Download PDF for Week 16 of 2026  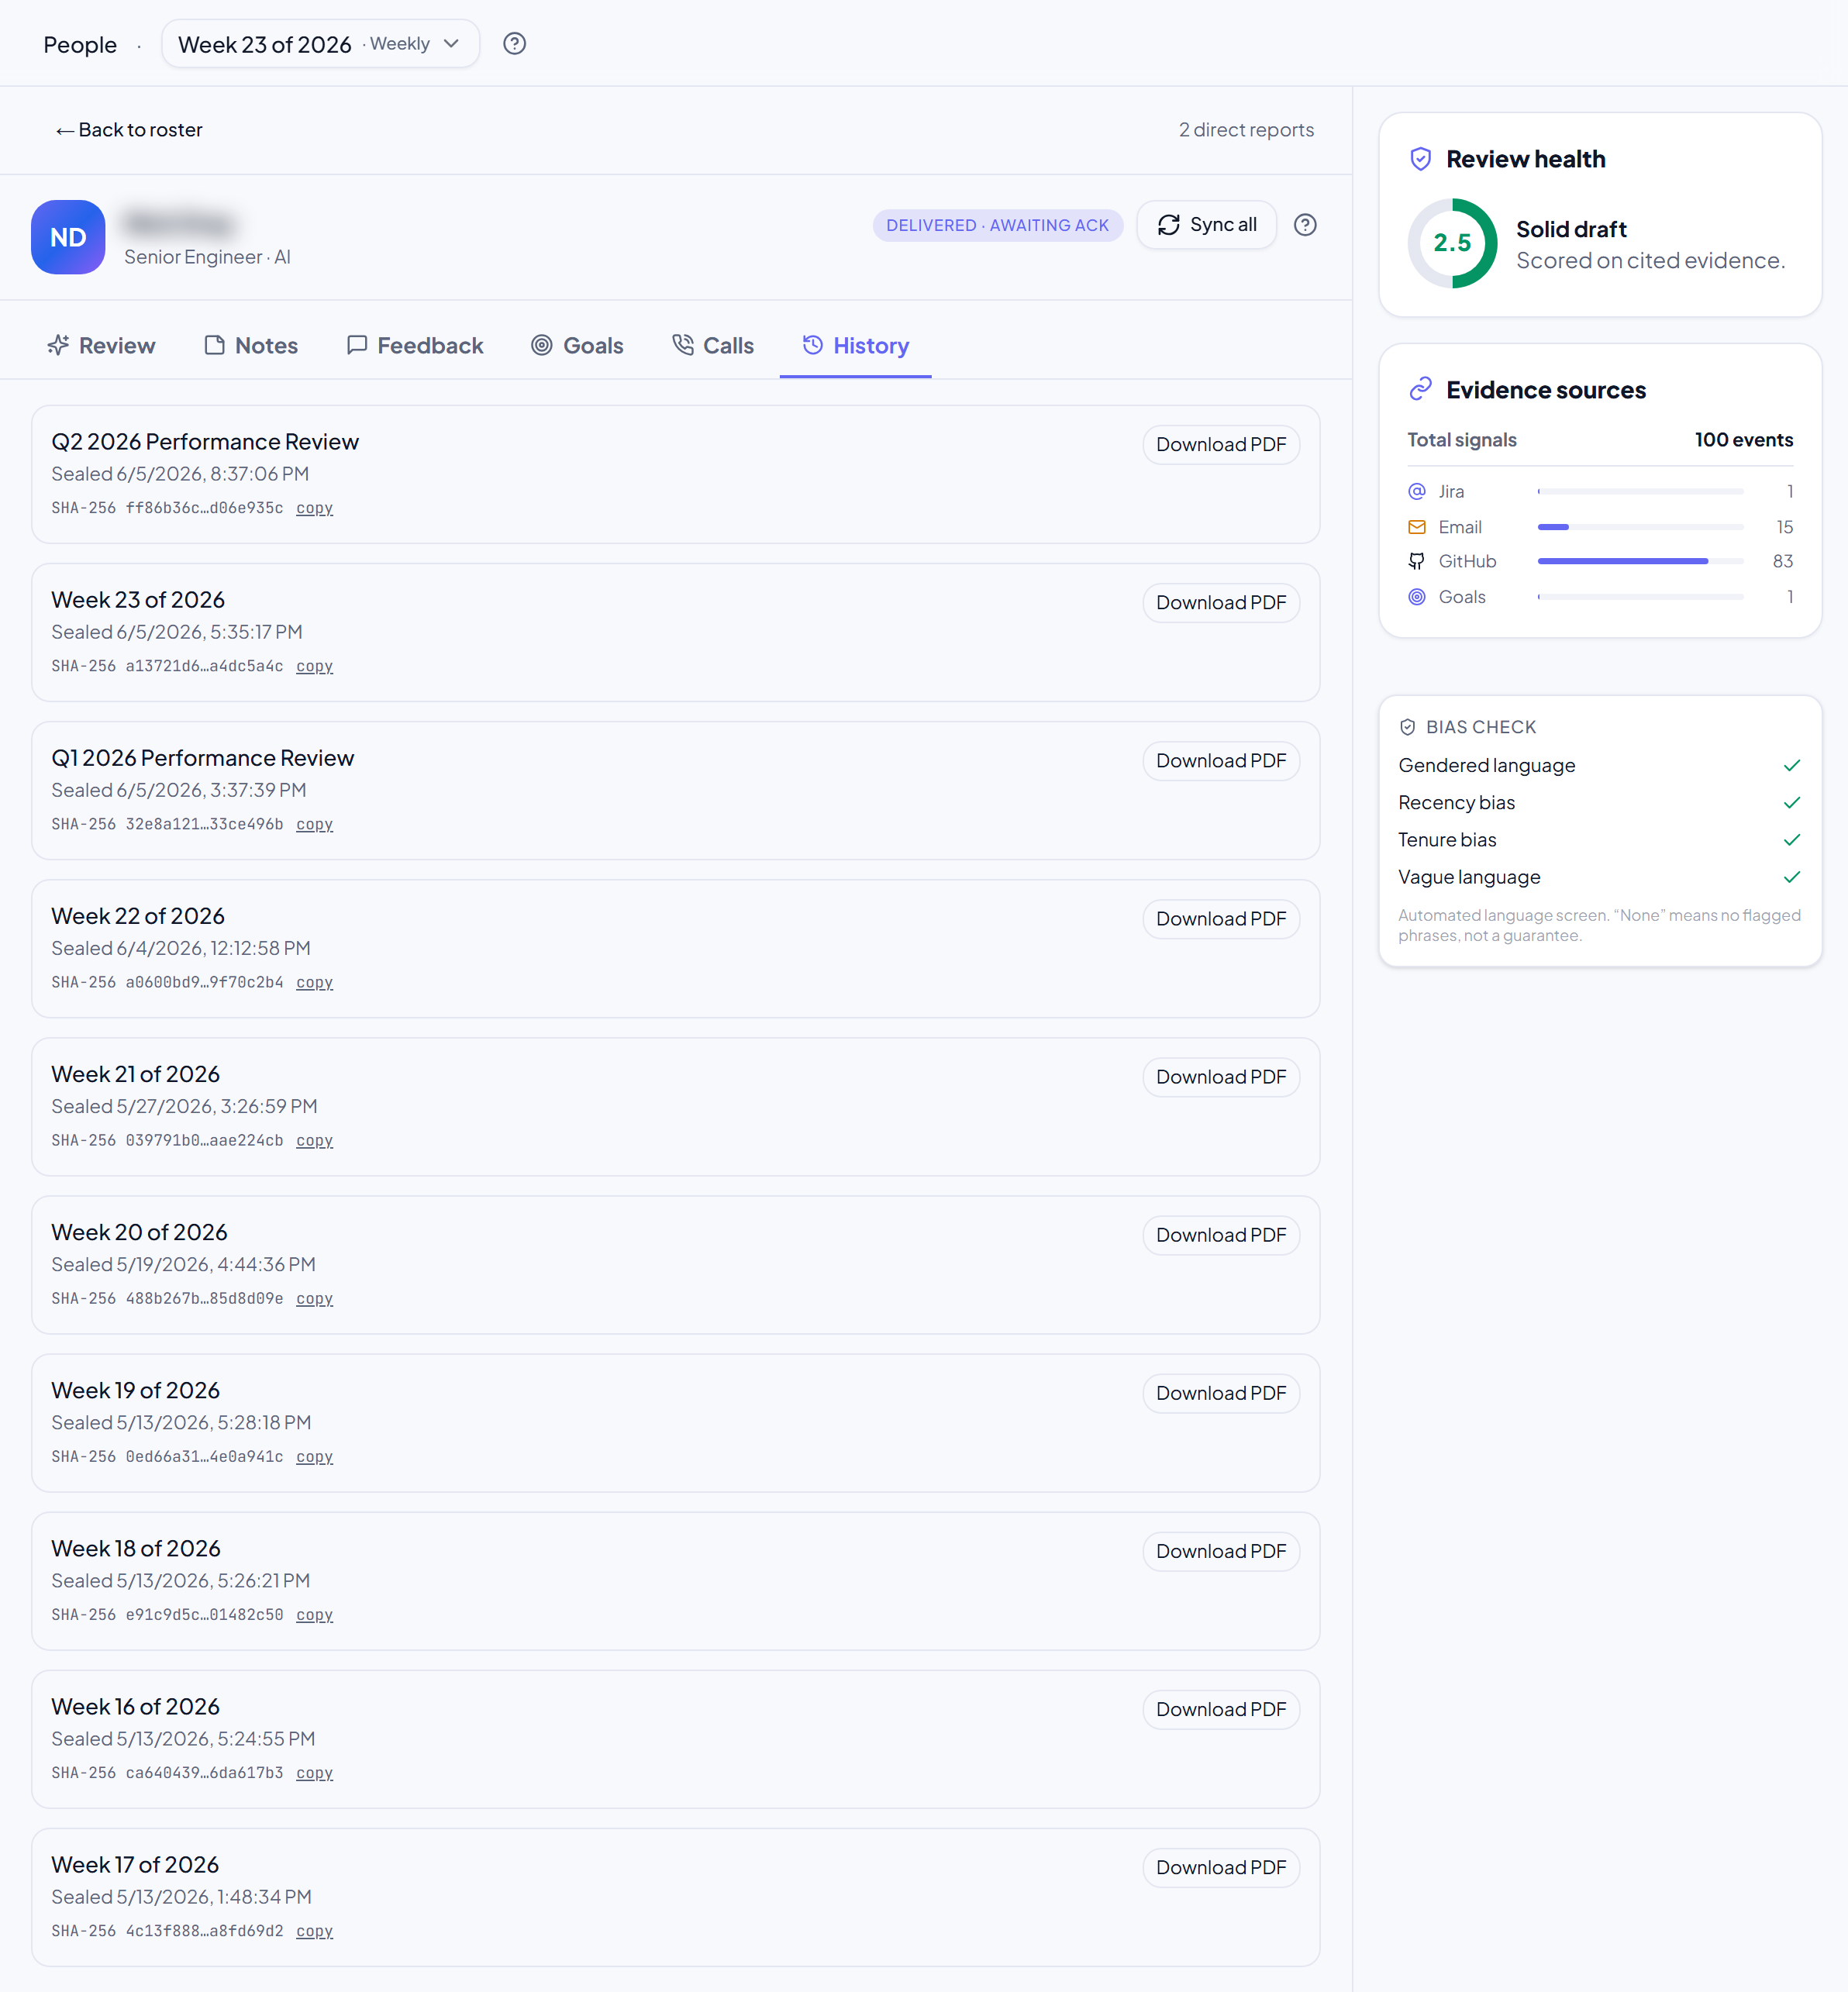click(x=1221, y=1709)
